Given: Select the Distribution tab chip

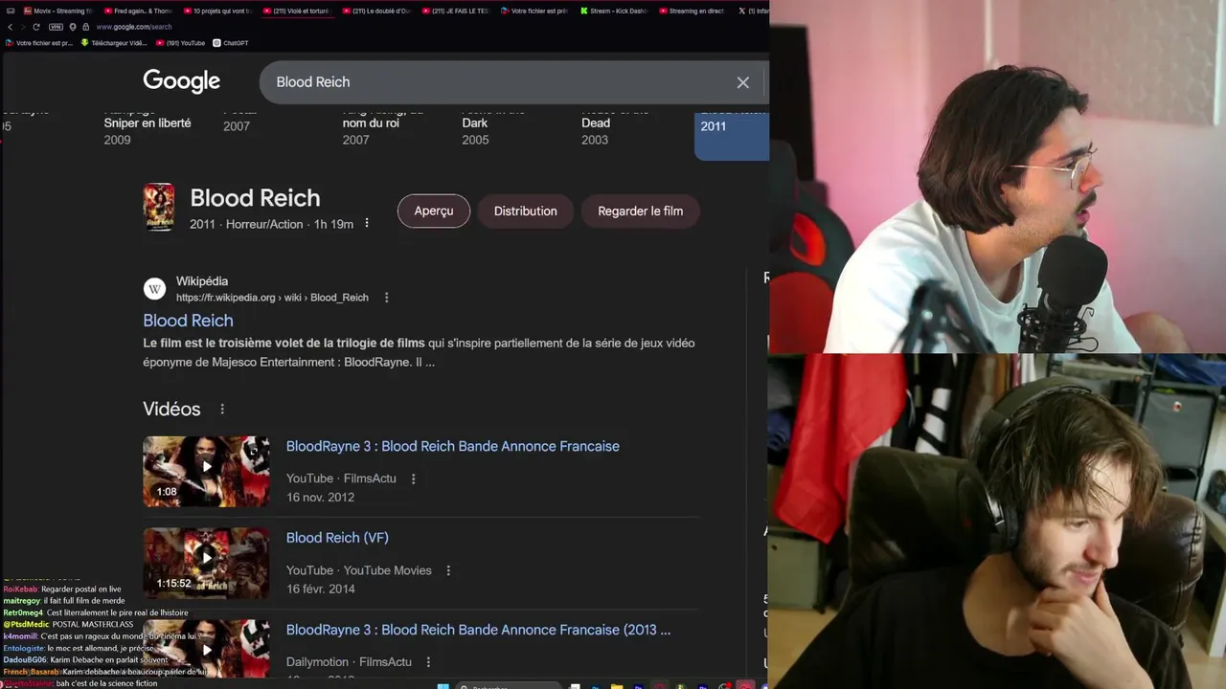Looking at the screenshot, I should (525, 211).
